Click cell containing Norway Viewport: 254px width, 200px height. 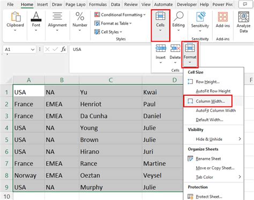click(x=29, y=175)
